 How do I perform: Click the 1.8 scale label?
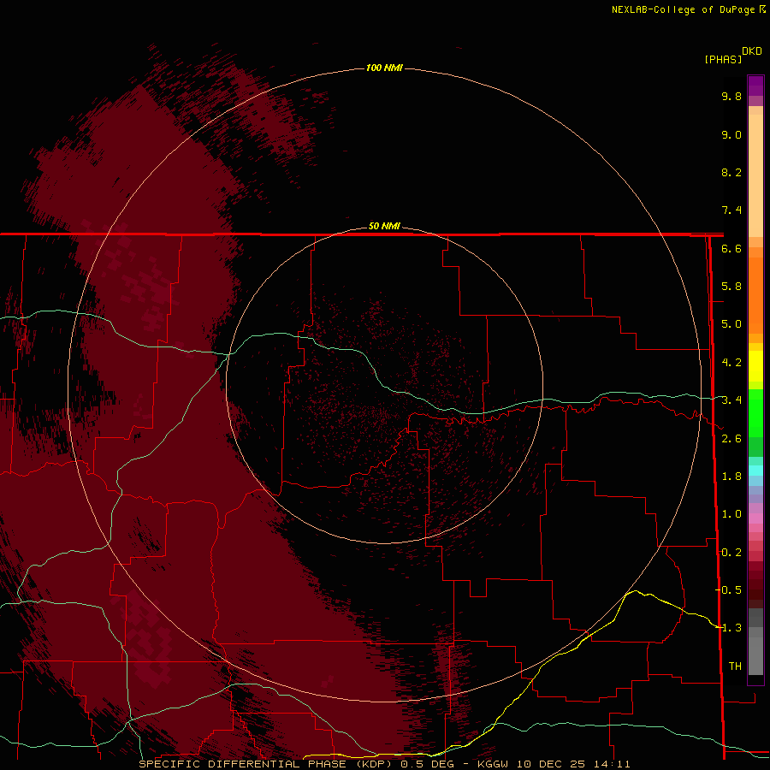pos(731,477)
